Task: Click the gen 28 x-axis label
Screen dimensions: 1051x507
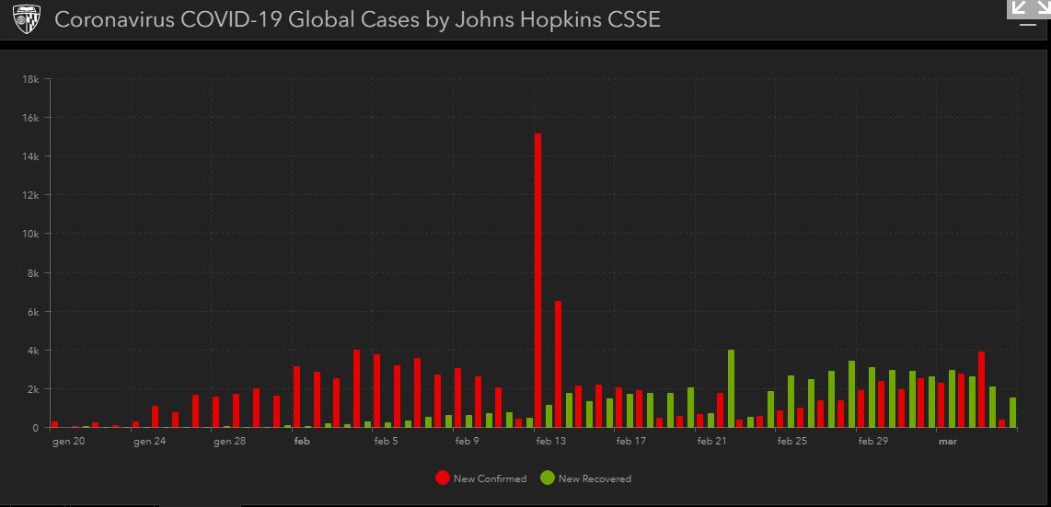Action: 230,442
